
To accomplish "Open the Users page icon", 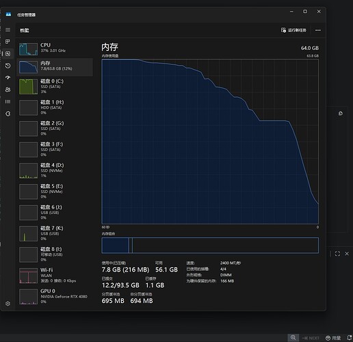I will pos(8,90).
